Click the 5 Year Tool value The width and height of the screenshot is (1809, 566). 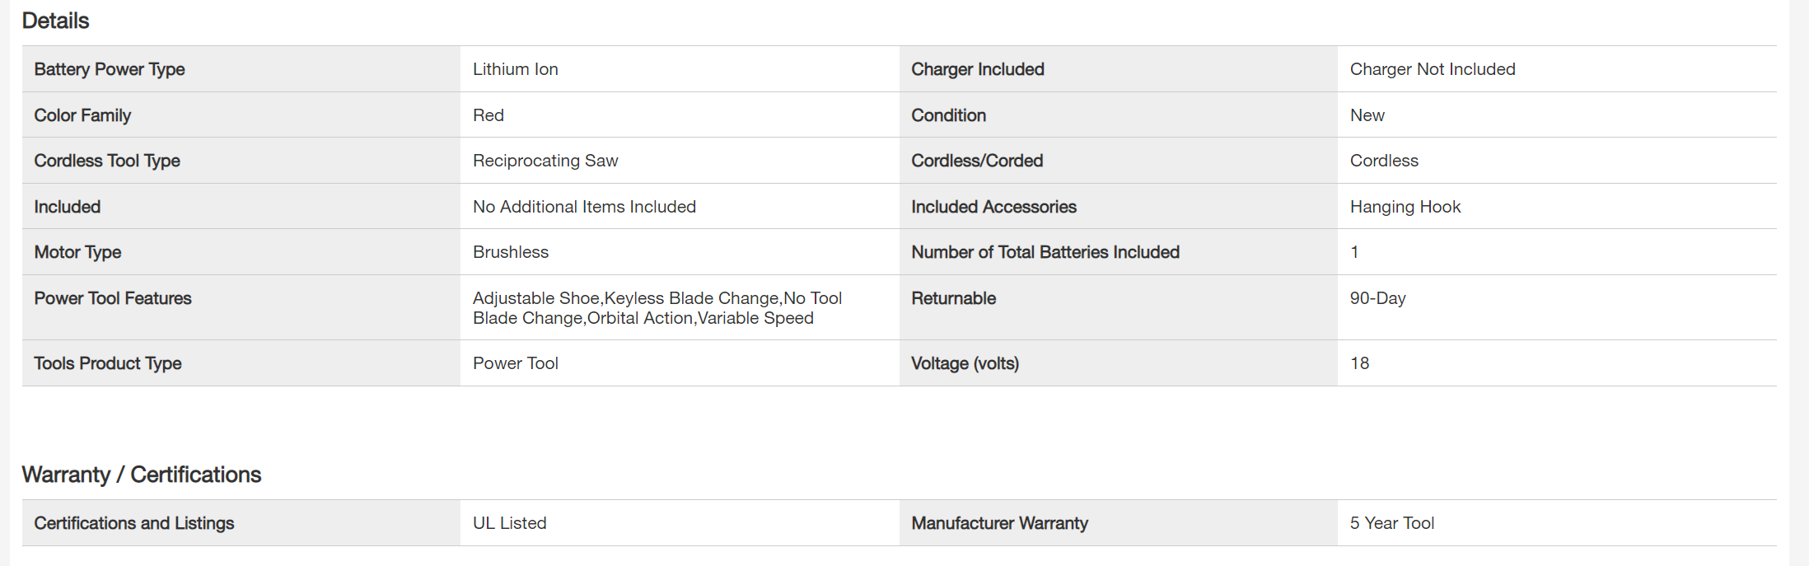coord(1391,523)
